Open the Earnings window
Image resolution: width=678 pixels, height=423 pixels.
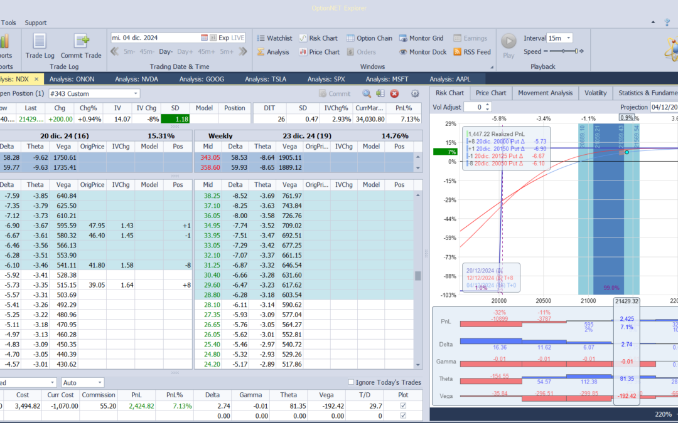pyautogui.click(x=470, y=38)
